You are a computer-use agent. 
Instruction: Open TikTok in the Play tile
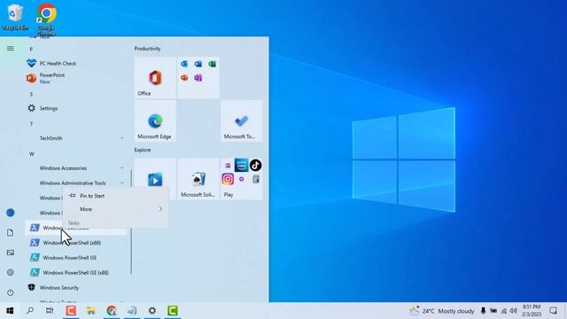click(256, 166)
